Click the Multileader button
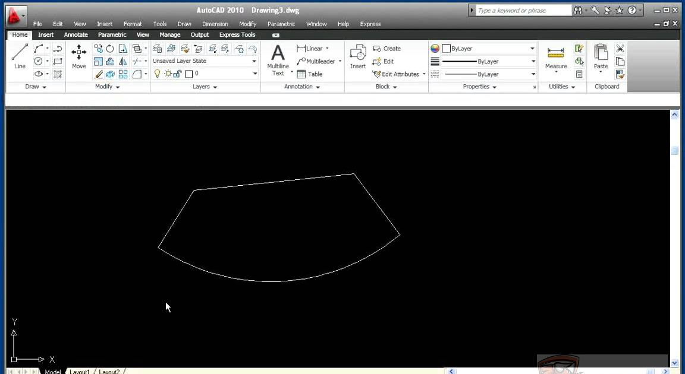Screen dimensions: 685x374 coord(315,62)
